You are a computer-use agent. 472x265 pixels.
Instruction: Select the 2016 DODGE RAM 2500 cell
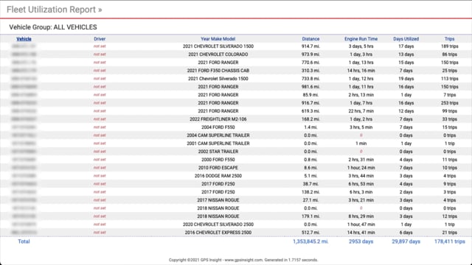(x=218, y=176)
